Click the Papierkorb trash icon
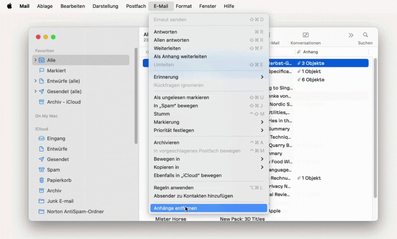This screenshot has width=397, height=239. [x=41, y=180]
